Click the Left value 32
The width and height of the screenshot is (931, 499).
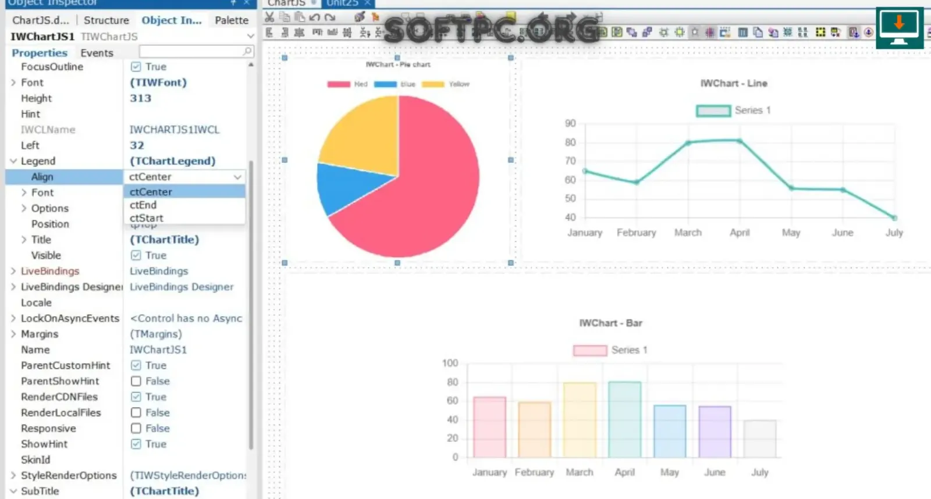point(137,145)
